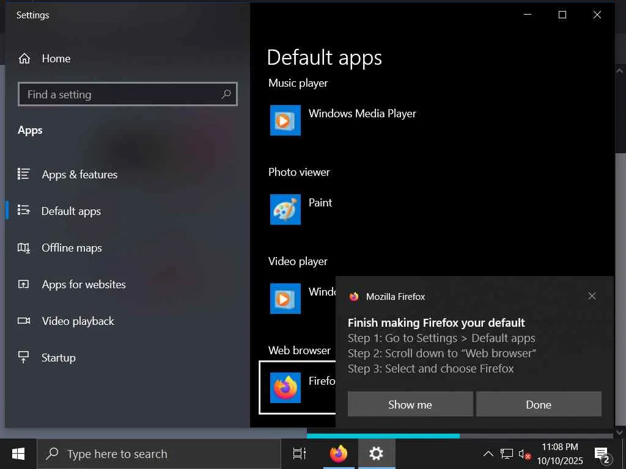The image size is (626, 469).
Task: Click Settings gear on taskbar
Action: coord(376,454)
